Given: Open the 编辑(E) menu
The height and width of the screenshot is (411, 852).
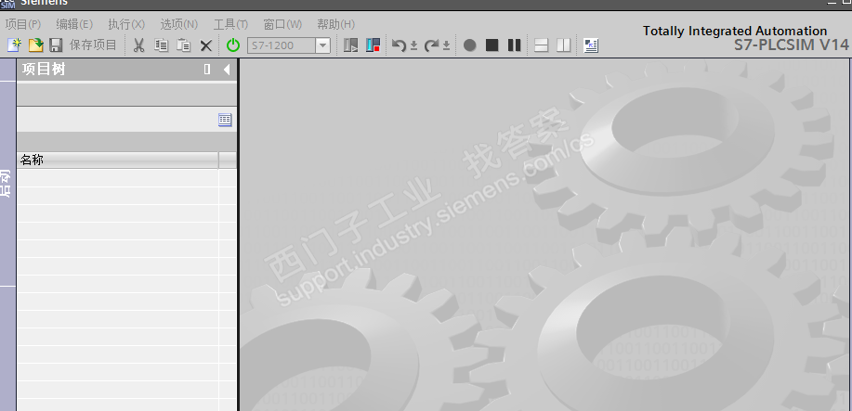Looking at the screenshot, I should coord(74,24).
